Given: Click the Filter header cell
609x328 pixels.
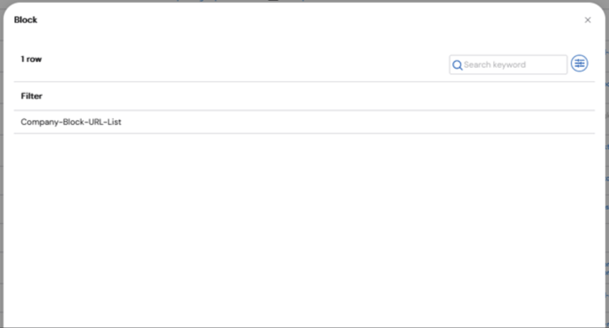Looking at the screenshot, I should tap(304, 96).
